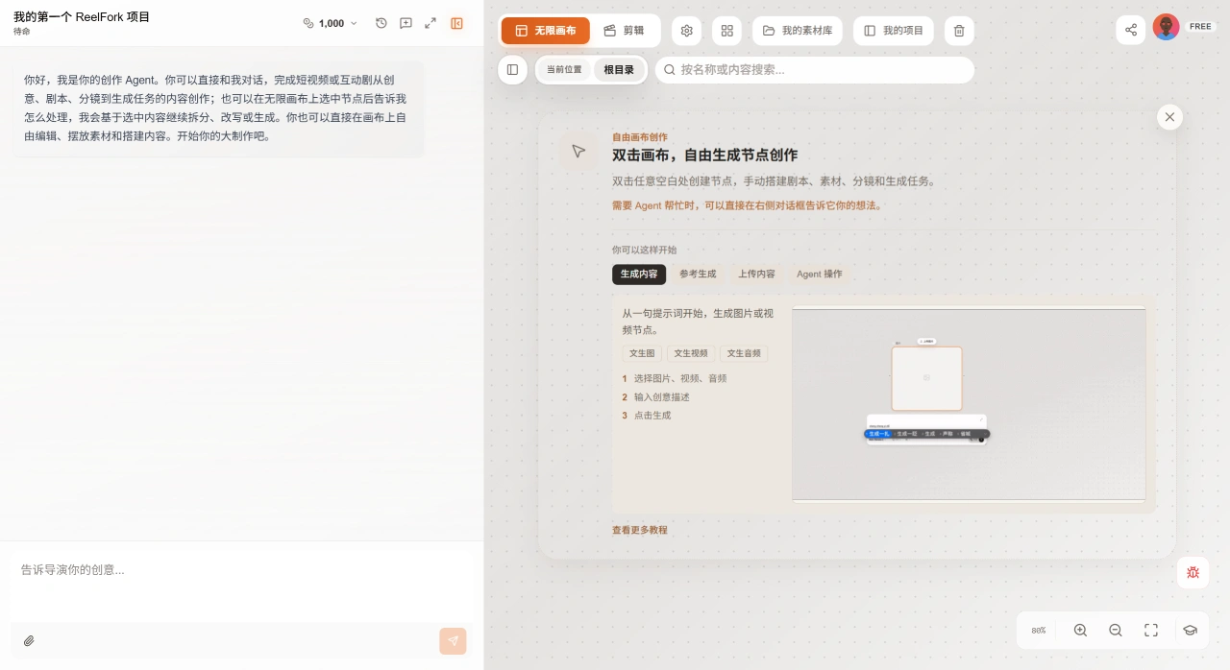Click step text 输入创意描述

point(662,397)
